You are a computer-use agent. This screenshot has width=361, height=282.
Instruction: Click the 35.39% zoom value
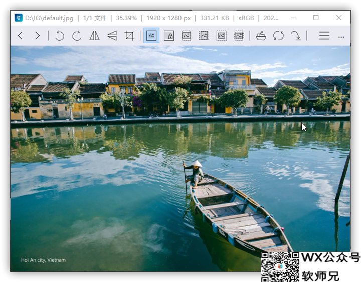click(x=126, y=18)
